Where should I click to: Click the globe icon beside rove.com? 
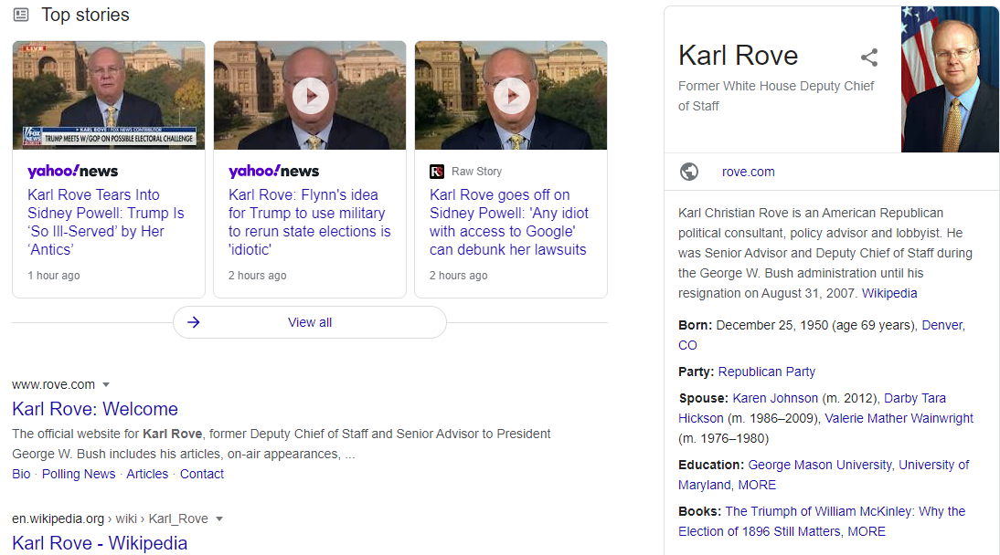point(689,172)
